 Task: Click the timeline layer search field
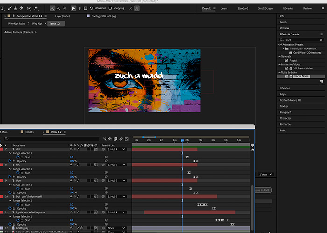[51, 139]
